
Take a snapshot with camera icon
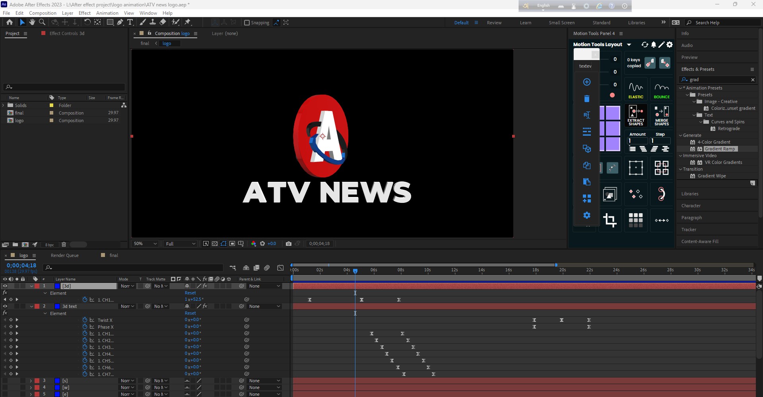[x=289, y=243]
